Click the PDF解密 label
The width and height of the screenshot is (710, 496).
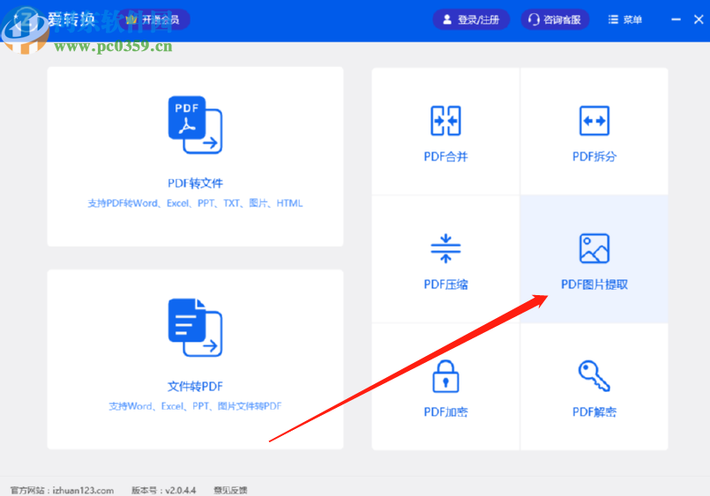(x=594, y=412)
